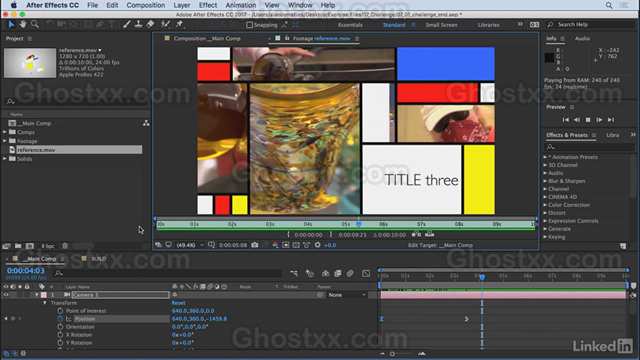The height and width of the screenshot is (360, 640).
Task: Open the magnification (49.4%) dropdown
Action: point(190,245)
